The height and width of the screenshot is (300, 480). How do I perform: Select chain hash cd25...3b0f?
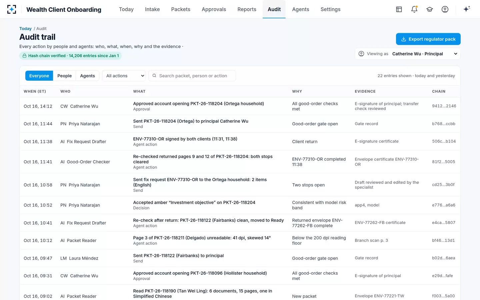[443, 185]
